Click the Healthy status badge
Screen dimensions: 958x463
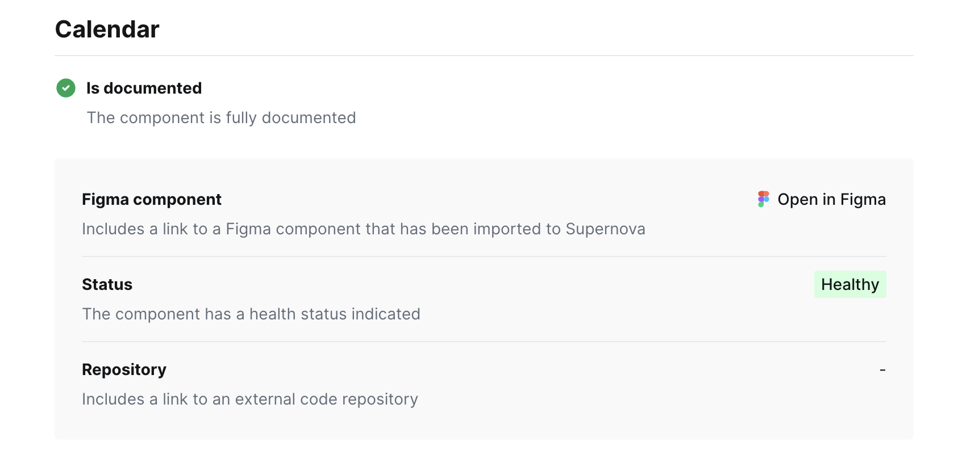tap(849, 284)
